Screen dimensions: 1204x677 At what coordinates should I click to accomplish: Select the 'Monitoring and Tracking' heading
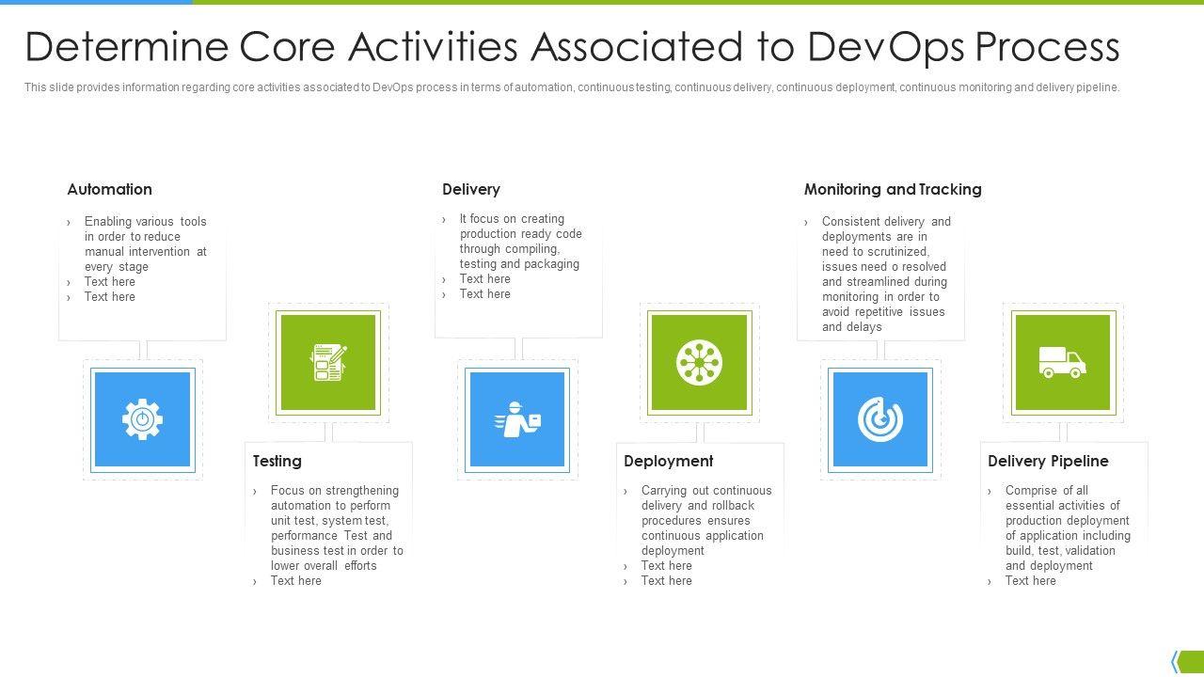893,189
